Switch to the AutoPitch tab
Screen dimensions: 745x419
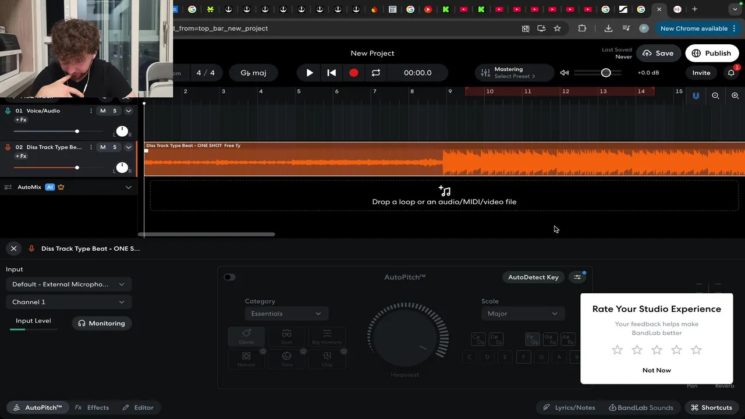(x=38, y=407)
